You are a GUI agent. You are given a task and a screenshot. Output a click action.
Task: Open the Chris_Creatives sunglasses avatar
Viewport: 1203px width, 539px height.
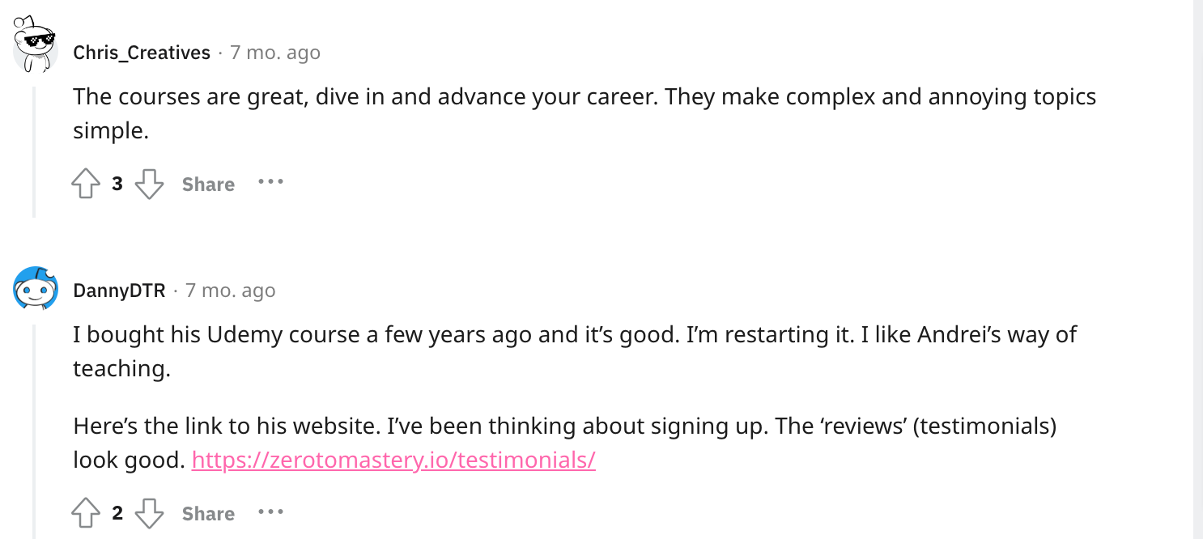click(x=35, y=45)
